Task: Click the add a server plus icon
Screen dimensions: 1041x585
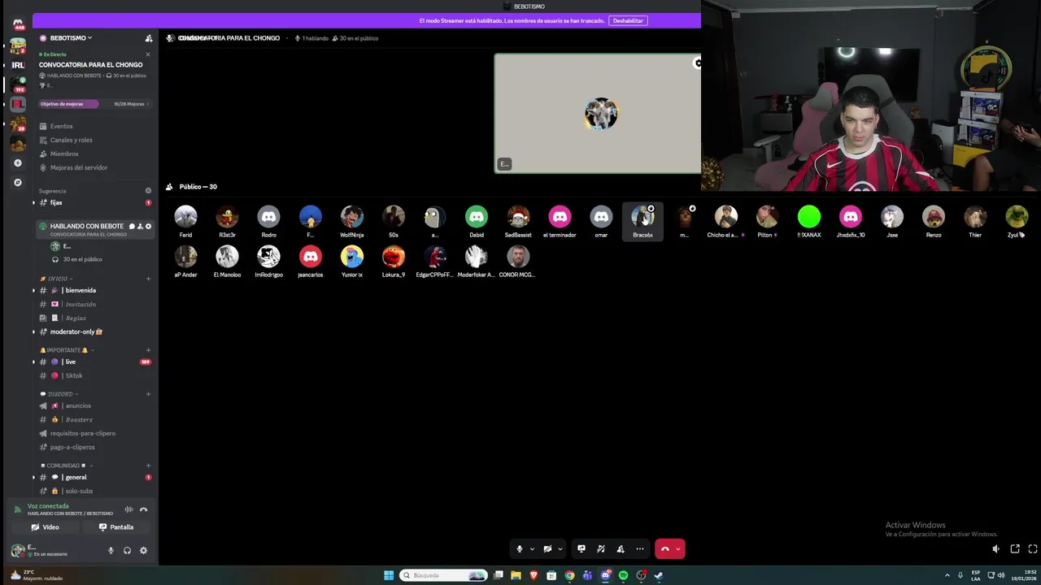Action: pyautogui.click(x=18, y=162)
